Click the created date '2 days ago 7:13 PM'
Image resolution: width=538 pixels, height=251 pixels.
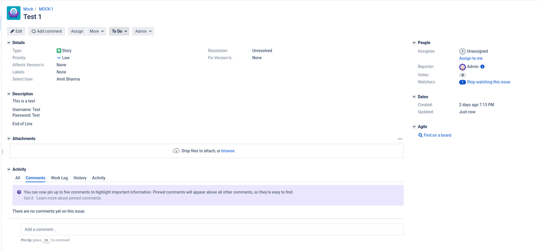pos(477,104)
